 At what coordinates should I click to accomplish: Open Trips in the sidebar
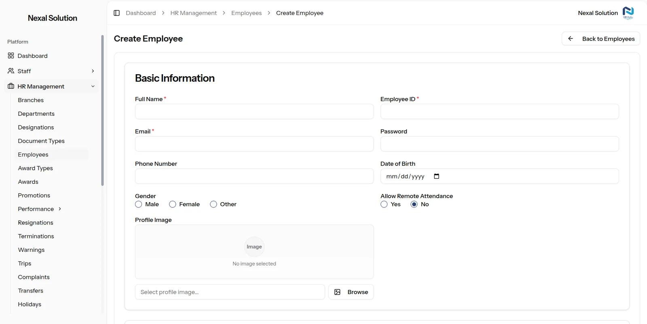tap(24, 263)
